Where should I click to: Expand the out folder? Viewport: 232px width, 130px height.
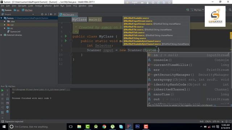coord(5,25)
